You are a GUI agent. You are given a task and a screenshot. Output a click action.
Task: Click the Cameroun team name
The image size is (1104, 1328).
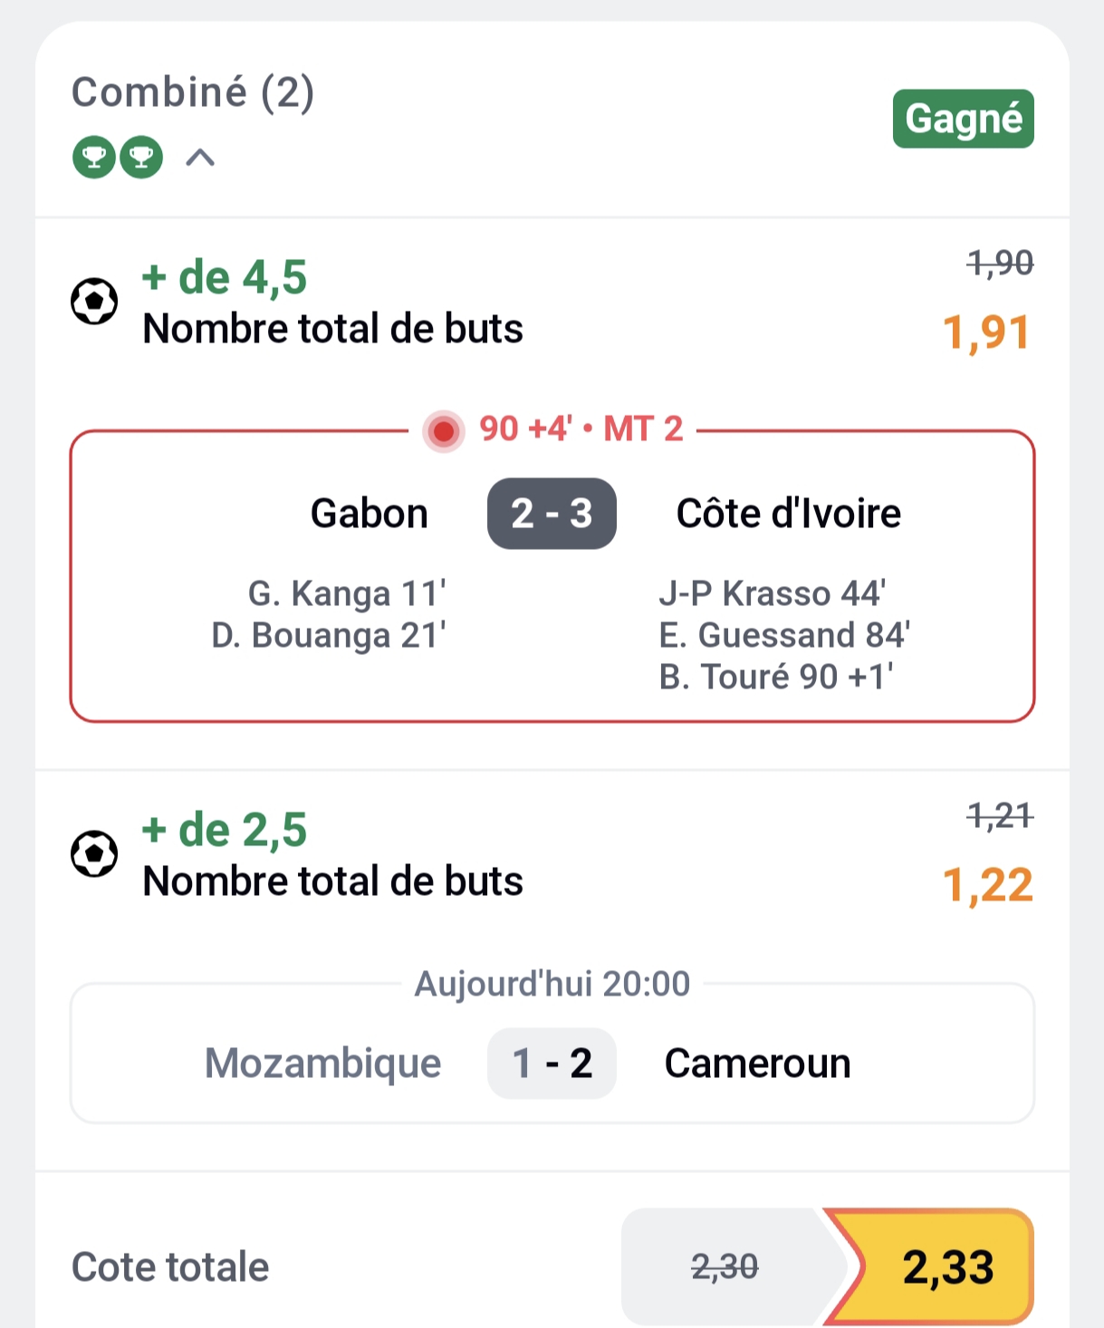pyautogui.click(x=757, y=1063)
